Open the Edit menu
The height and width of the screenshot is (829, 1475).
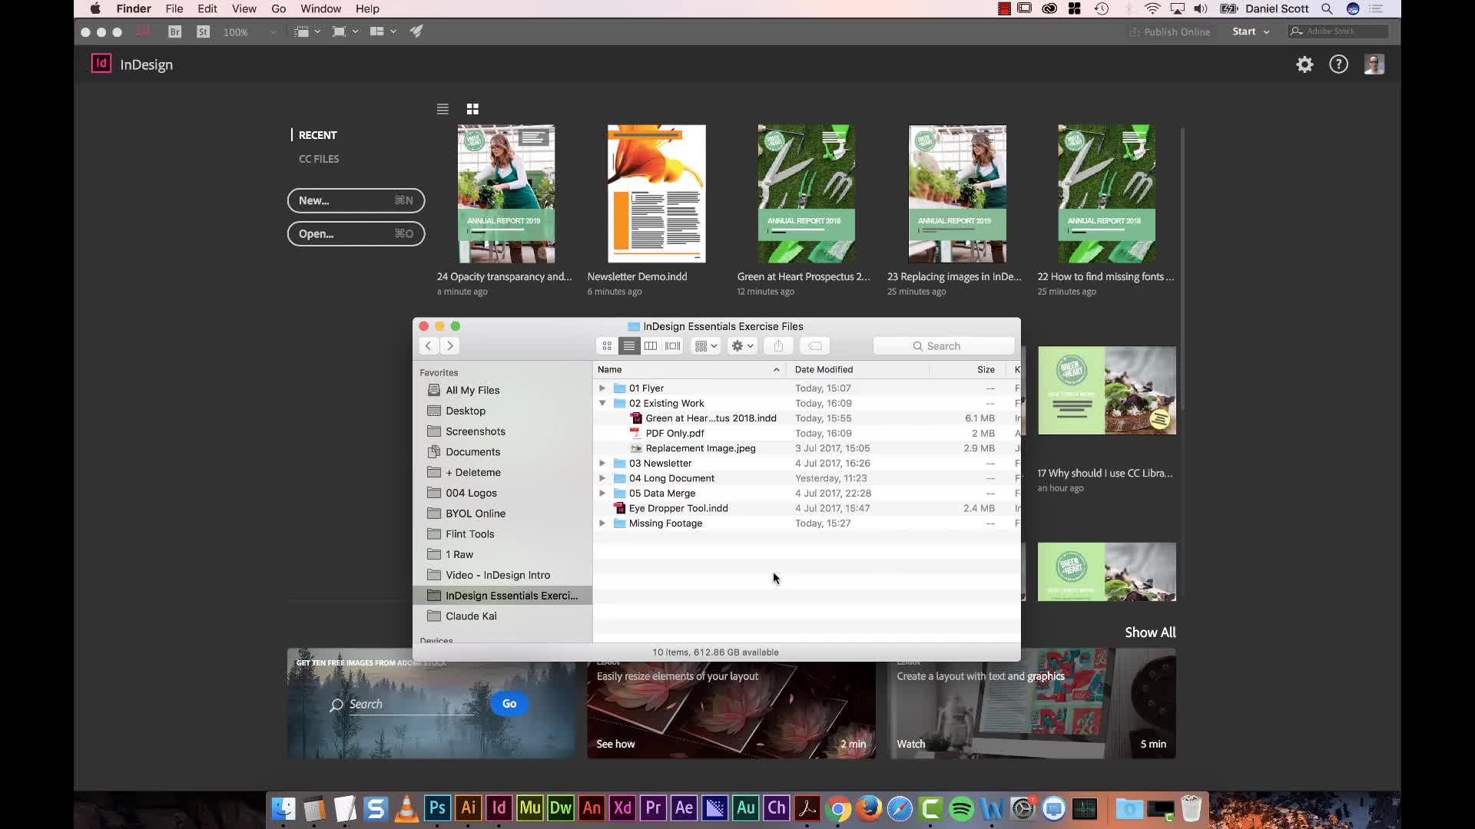click(x=207, y=8)
